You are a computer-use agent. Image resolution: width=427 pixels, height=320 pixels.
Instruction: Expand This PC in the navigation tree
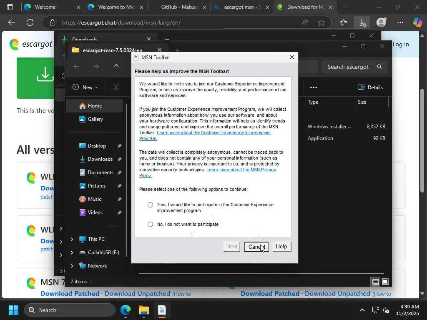(x=72, y=239)
